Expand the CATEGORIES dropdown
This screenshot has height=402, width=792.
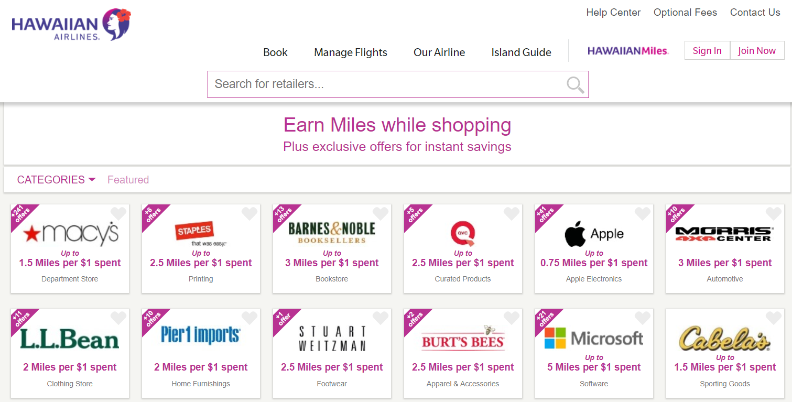click(56, 180)
